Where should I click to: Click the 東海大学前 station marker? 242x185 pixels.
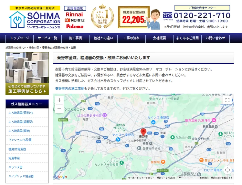point(208,139)
